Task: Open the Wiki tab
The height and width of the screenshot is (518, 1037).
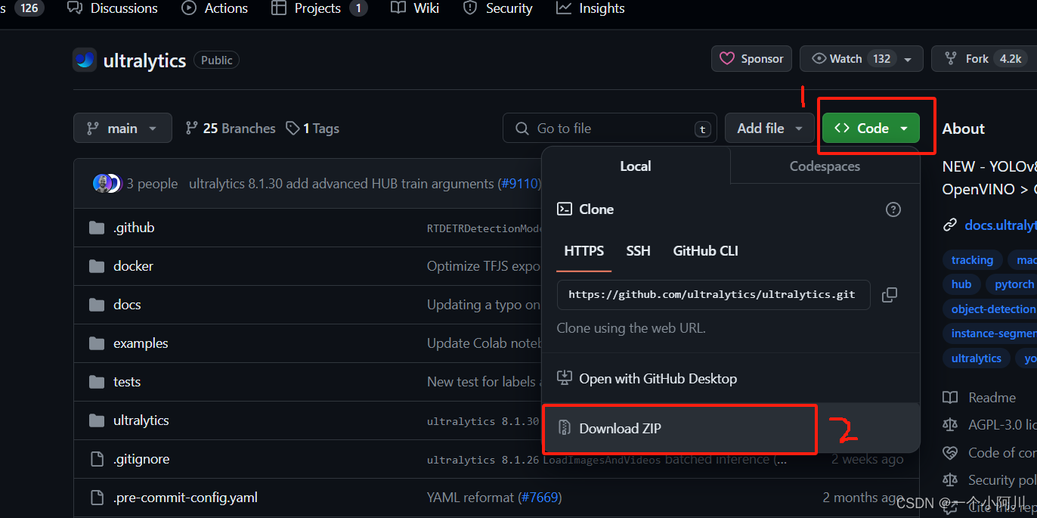Action: coord(415,8)
